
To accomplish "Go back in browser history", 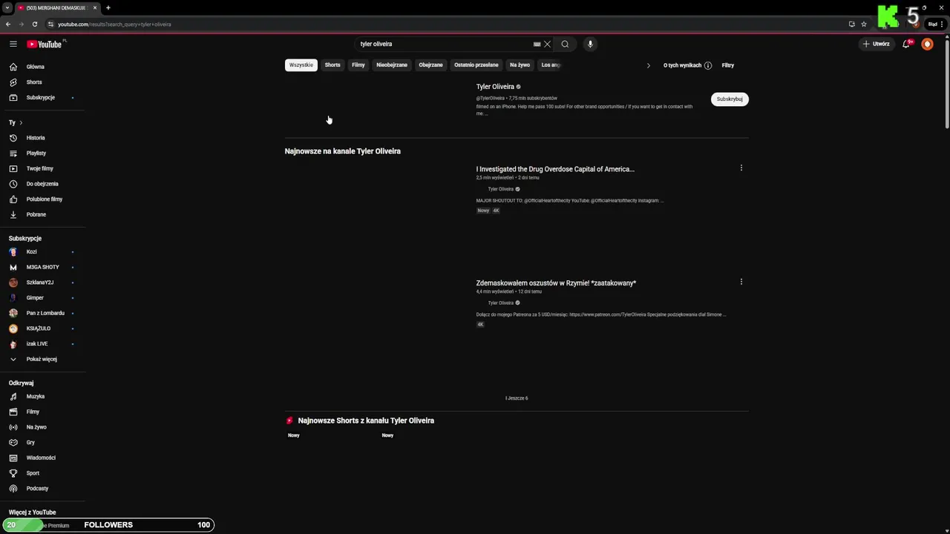I will coord(8,24).
